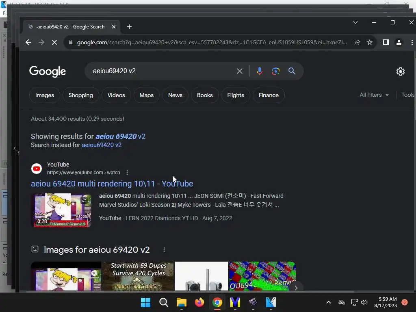416x312 pixels.
Task: Share this page from the address bar
Action: (357, 42)
